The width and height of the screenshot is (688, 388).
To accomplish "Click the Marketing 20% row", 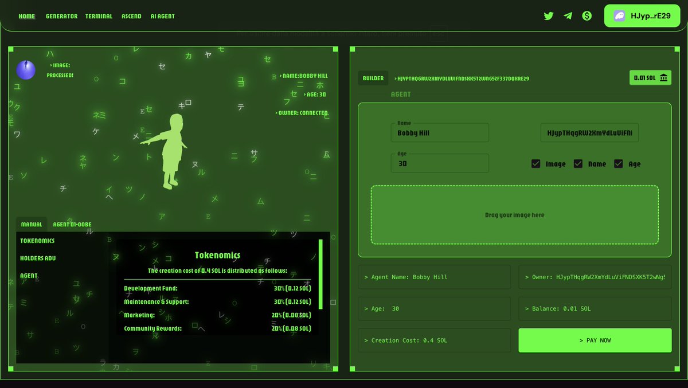I will (x=217, y=315).
